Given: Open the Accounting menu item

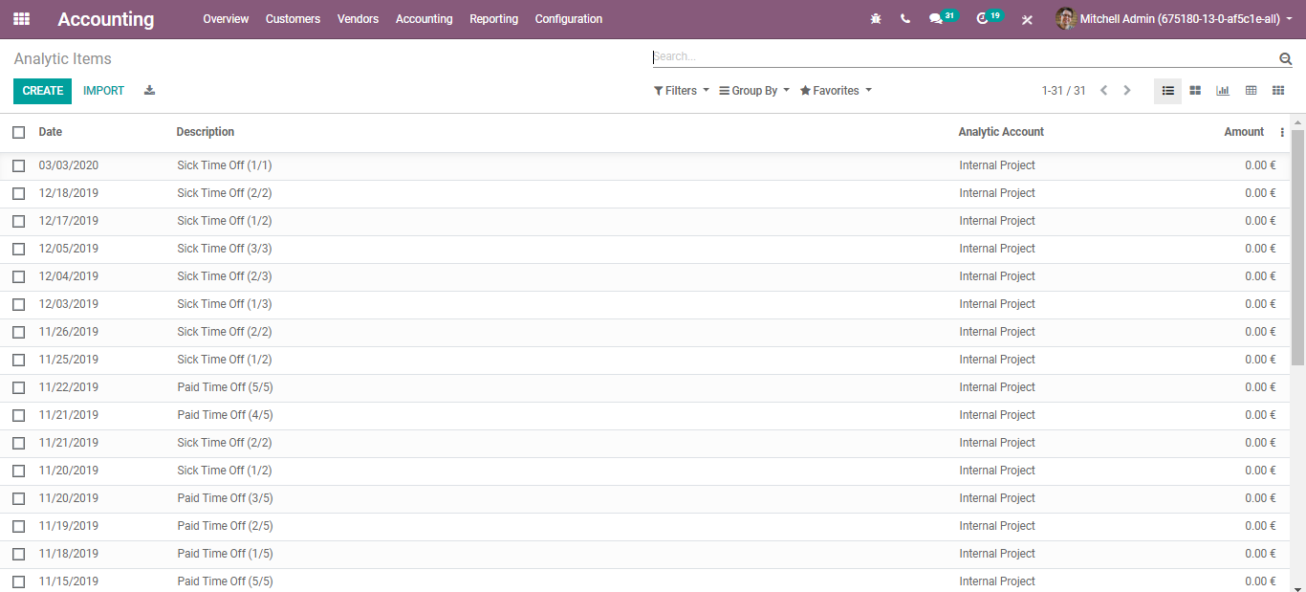Looking at the screenshot, I should tap(424, 19).
